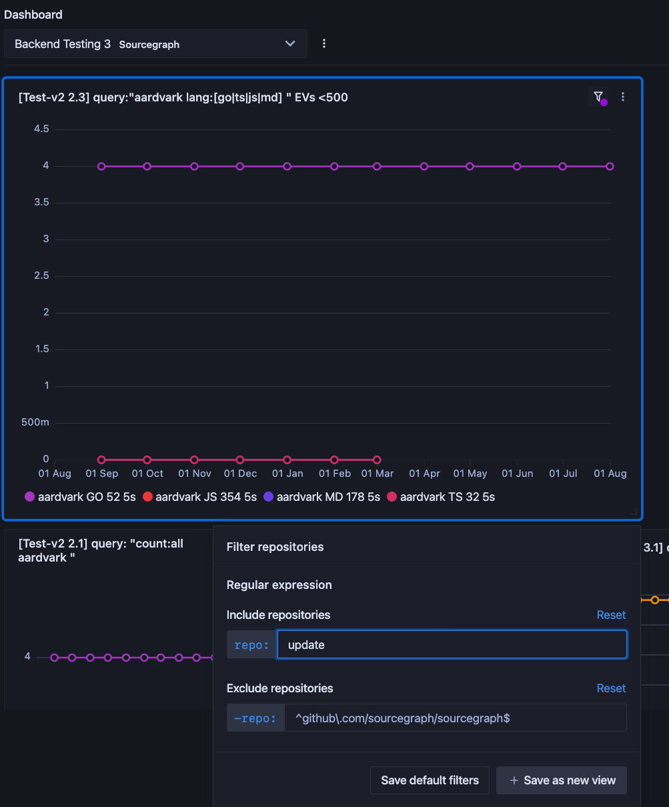Image resolution: width=669 pixels, height=807 pixels.
Task: Click the Regular expression label
Action: click(x=279, y=585)
